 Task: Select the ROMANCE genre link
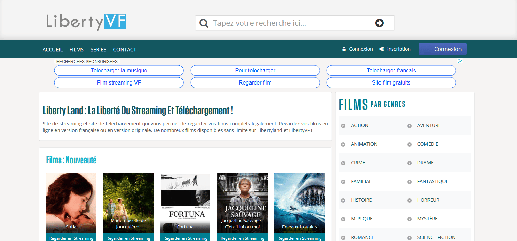coord(362,237)
